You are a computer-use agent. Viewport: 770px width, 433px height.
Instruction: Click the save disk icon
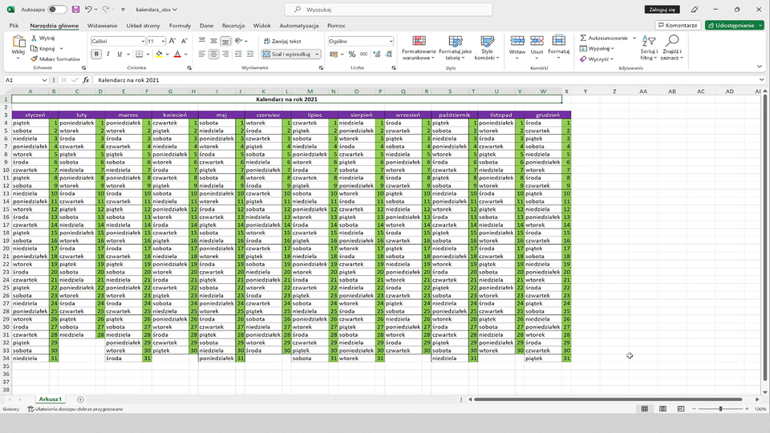(75, 10)
